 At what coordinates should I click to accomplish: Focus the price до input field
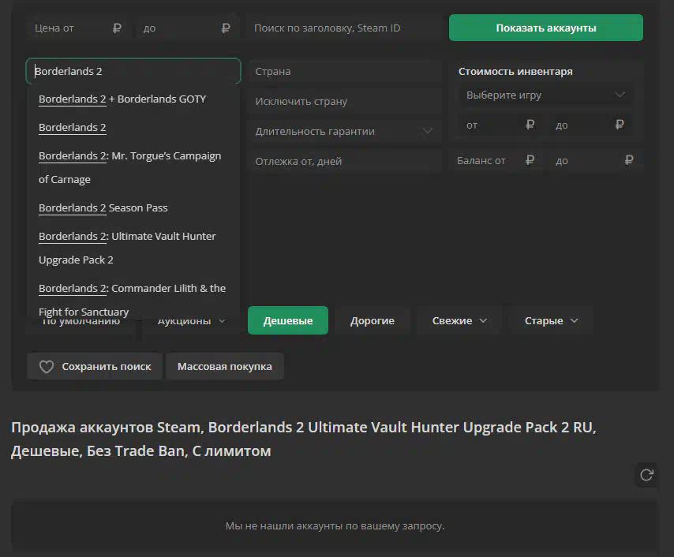187,28
